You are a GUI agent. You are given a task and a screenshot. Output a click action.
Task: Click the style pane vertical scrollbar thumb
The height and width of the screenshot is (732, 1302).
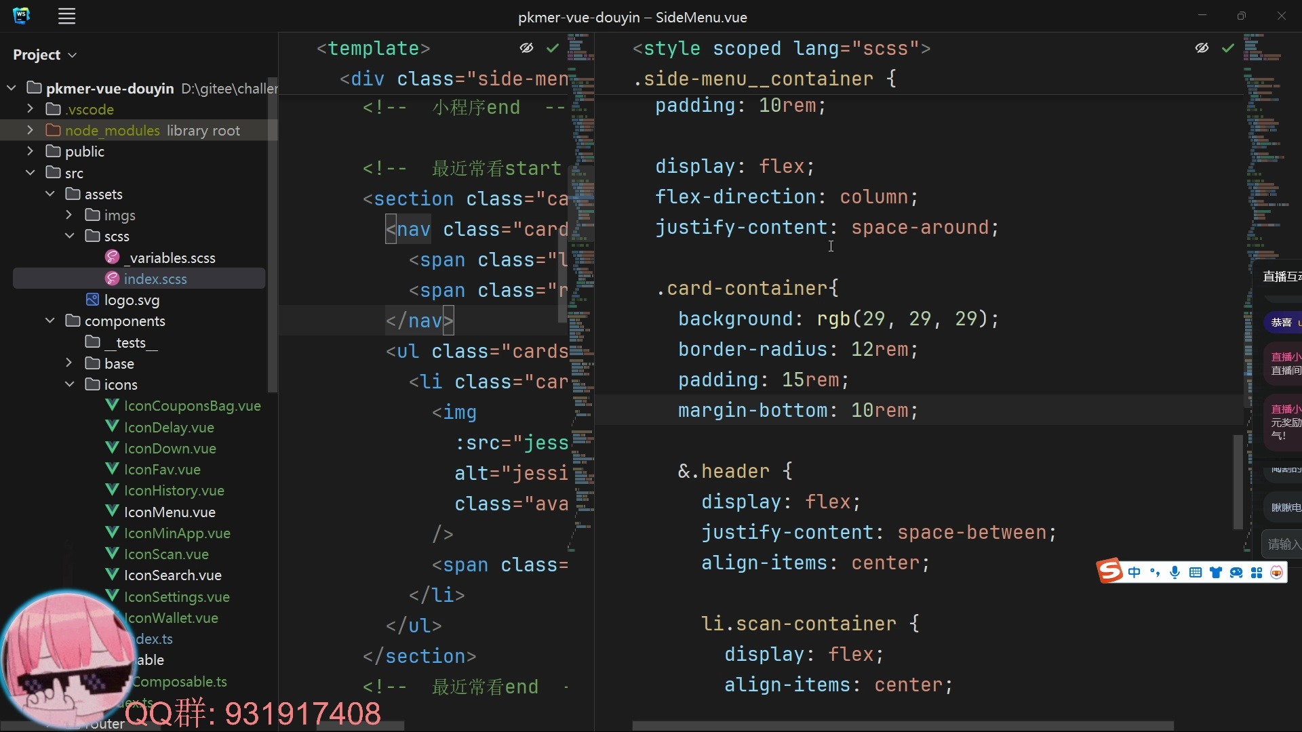(1238, 481)
